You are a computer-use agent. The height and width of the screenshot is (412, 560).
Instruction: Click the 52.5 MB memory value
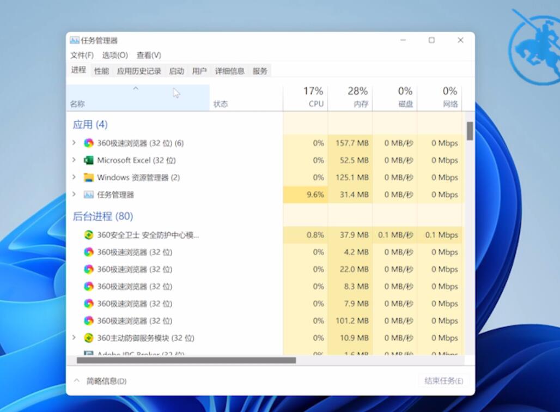point(354,160)
